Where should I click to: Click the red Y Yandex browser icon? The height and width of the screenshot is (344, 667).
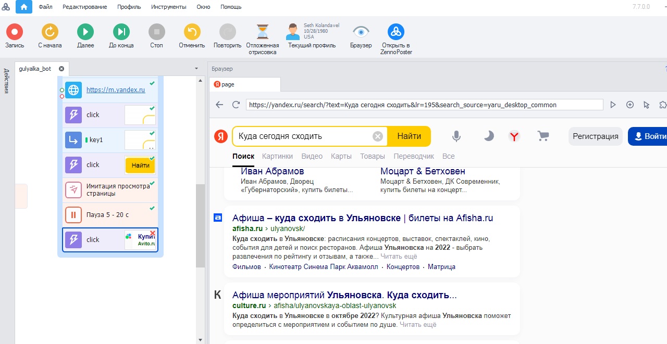tap(514, 136)
